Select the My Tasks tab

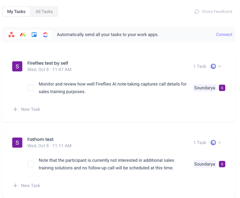(16, 12)
